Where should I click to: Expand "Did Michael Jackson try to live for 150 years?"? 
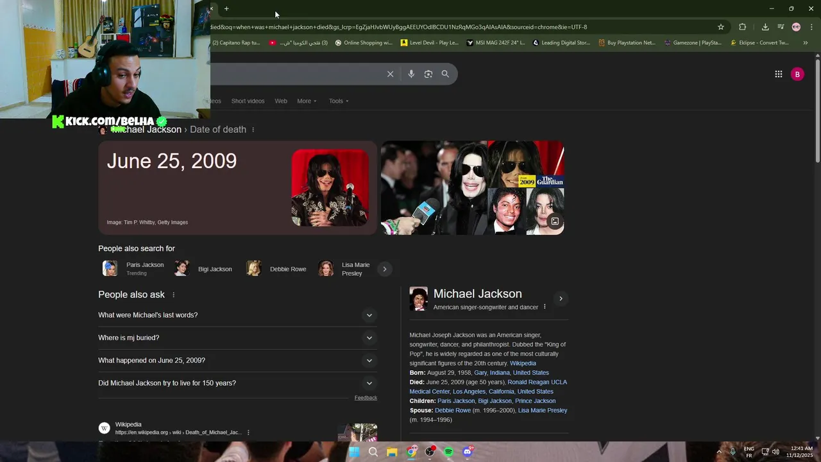pos(237,383)
